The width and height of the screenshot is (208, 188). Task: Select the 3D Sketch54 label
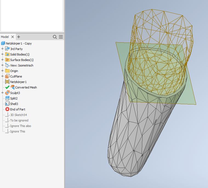coord(19,115)
